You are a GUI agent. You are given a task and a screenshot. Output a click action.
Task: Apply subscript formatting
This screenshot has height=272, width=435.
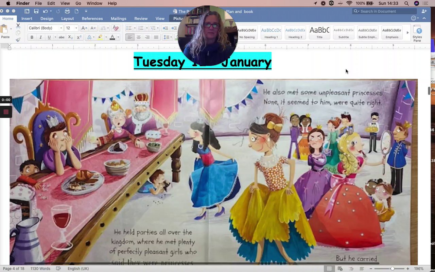70,37
